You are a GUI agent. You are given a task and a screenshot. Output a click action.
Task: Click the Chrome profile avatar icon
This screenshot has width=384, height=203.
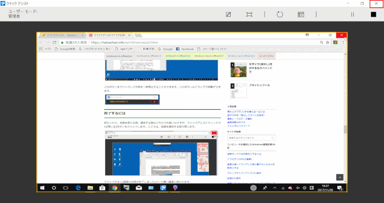(307, 35)
